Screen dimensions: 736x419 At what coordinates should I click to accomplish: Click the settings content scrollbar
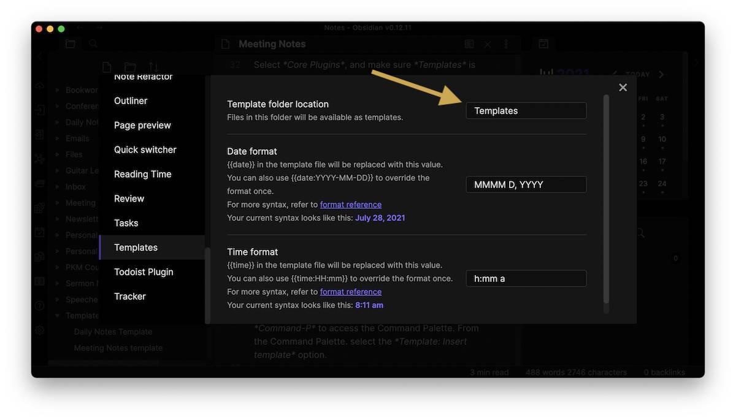pos(606,199)
